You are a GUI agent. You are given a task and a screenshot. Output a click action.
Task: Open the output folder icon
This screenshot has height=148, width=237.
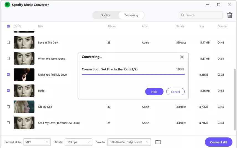[158, 142]
